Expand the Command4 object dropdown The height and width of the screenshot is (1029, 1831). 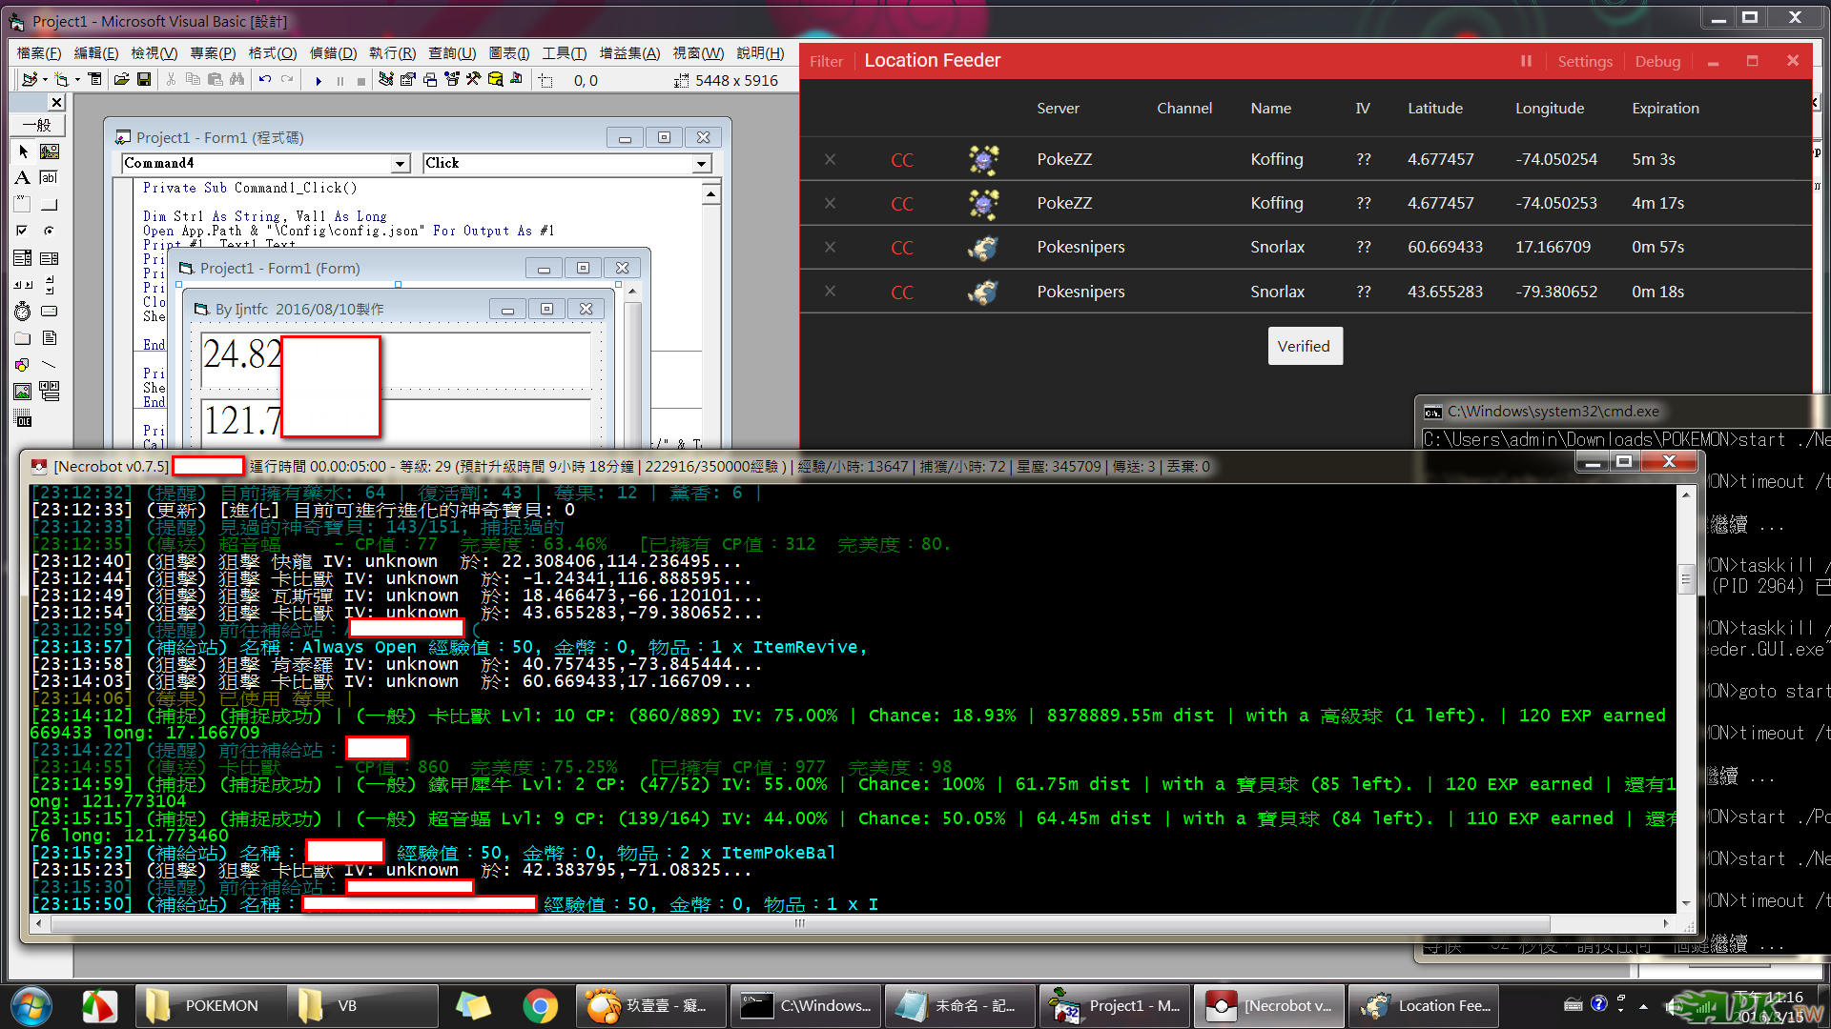(401, 164)
